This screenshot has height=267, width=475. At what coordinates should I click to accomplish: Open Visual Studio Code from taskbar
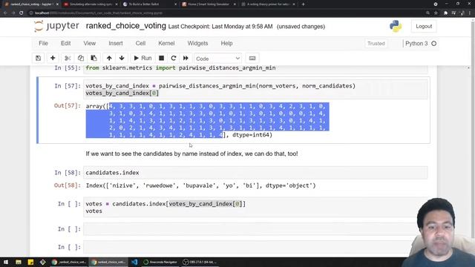[134, 262]
